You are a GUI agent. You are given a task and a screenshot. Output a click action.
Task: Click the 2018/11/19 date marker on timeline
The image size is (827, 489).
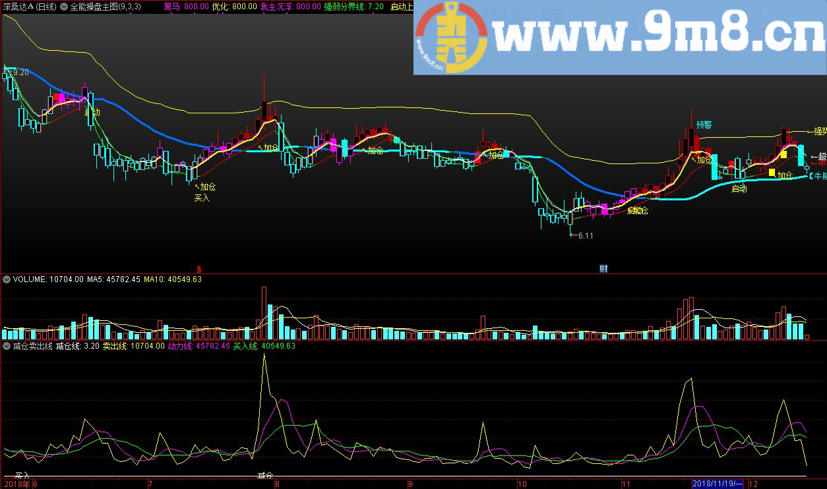click(718, 484)
